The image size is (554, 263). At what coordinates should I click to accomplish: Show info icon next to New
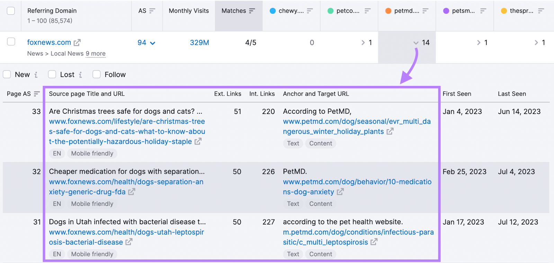(x=36, y=74)
